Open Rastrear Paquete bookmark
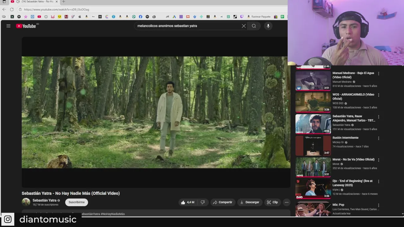This screenshot has height=227, width=404. (259, 17)
